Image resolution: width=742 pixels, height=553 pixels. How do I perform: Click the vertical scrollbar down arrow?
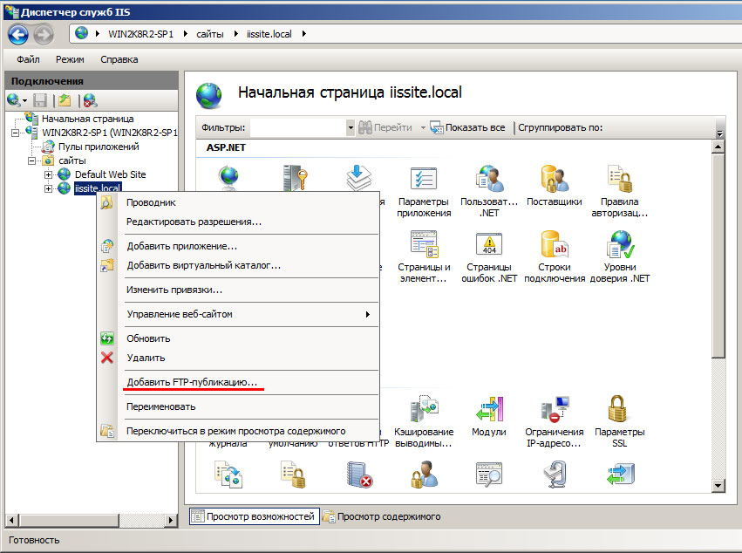pos(719,486)
